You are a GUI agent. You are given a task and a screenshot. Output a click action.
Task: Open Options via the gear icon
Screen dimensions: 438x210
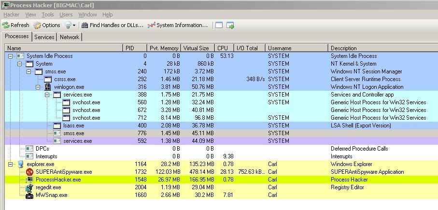point(37,26)
